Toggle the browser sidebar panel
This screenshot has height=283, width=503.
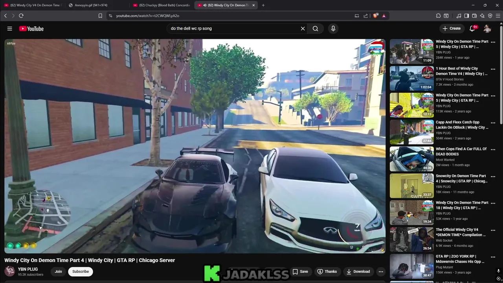pyautogui.click(x=466, y=16)
